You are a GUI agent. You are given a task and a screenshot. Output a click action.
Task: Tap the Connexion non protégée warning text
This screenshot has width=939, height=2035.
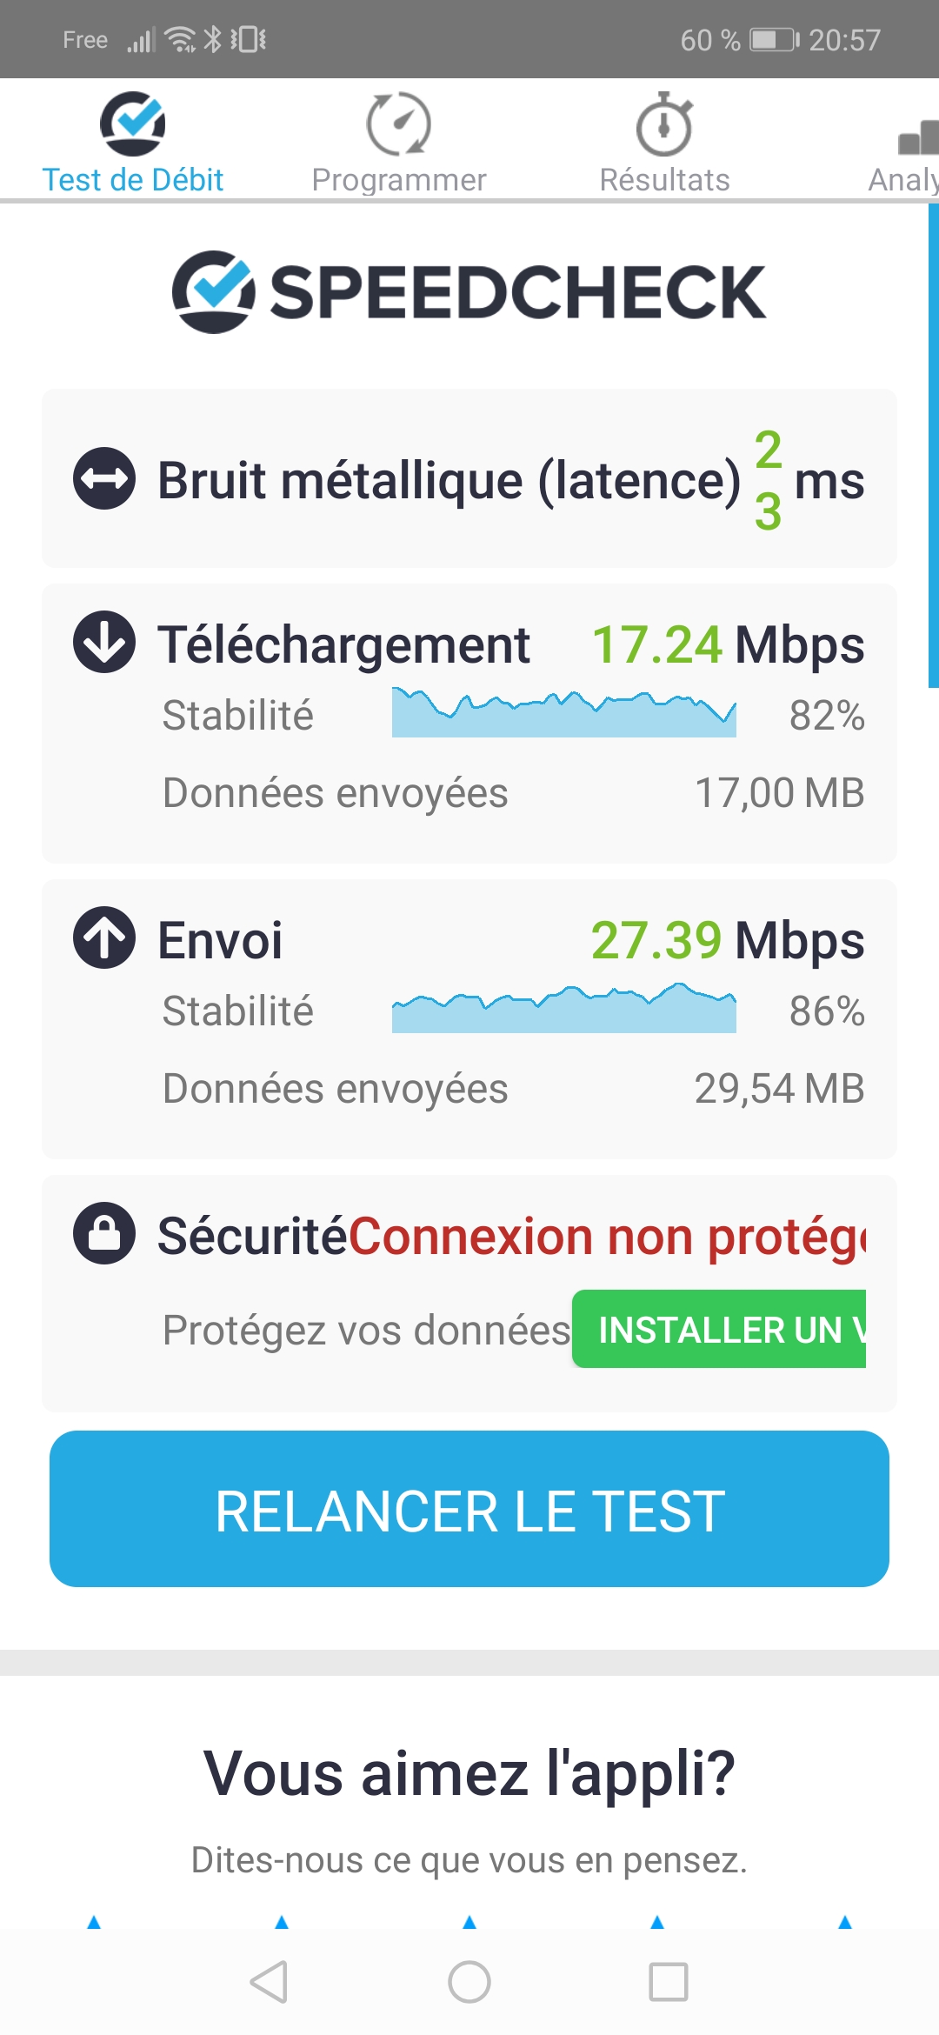tap(608, 1237)
